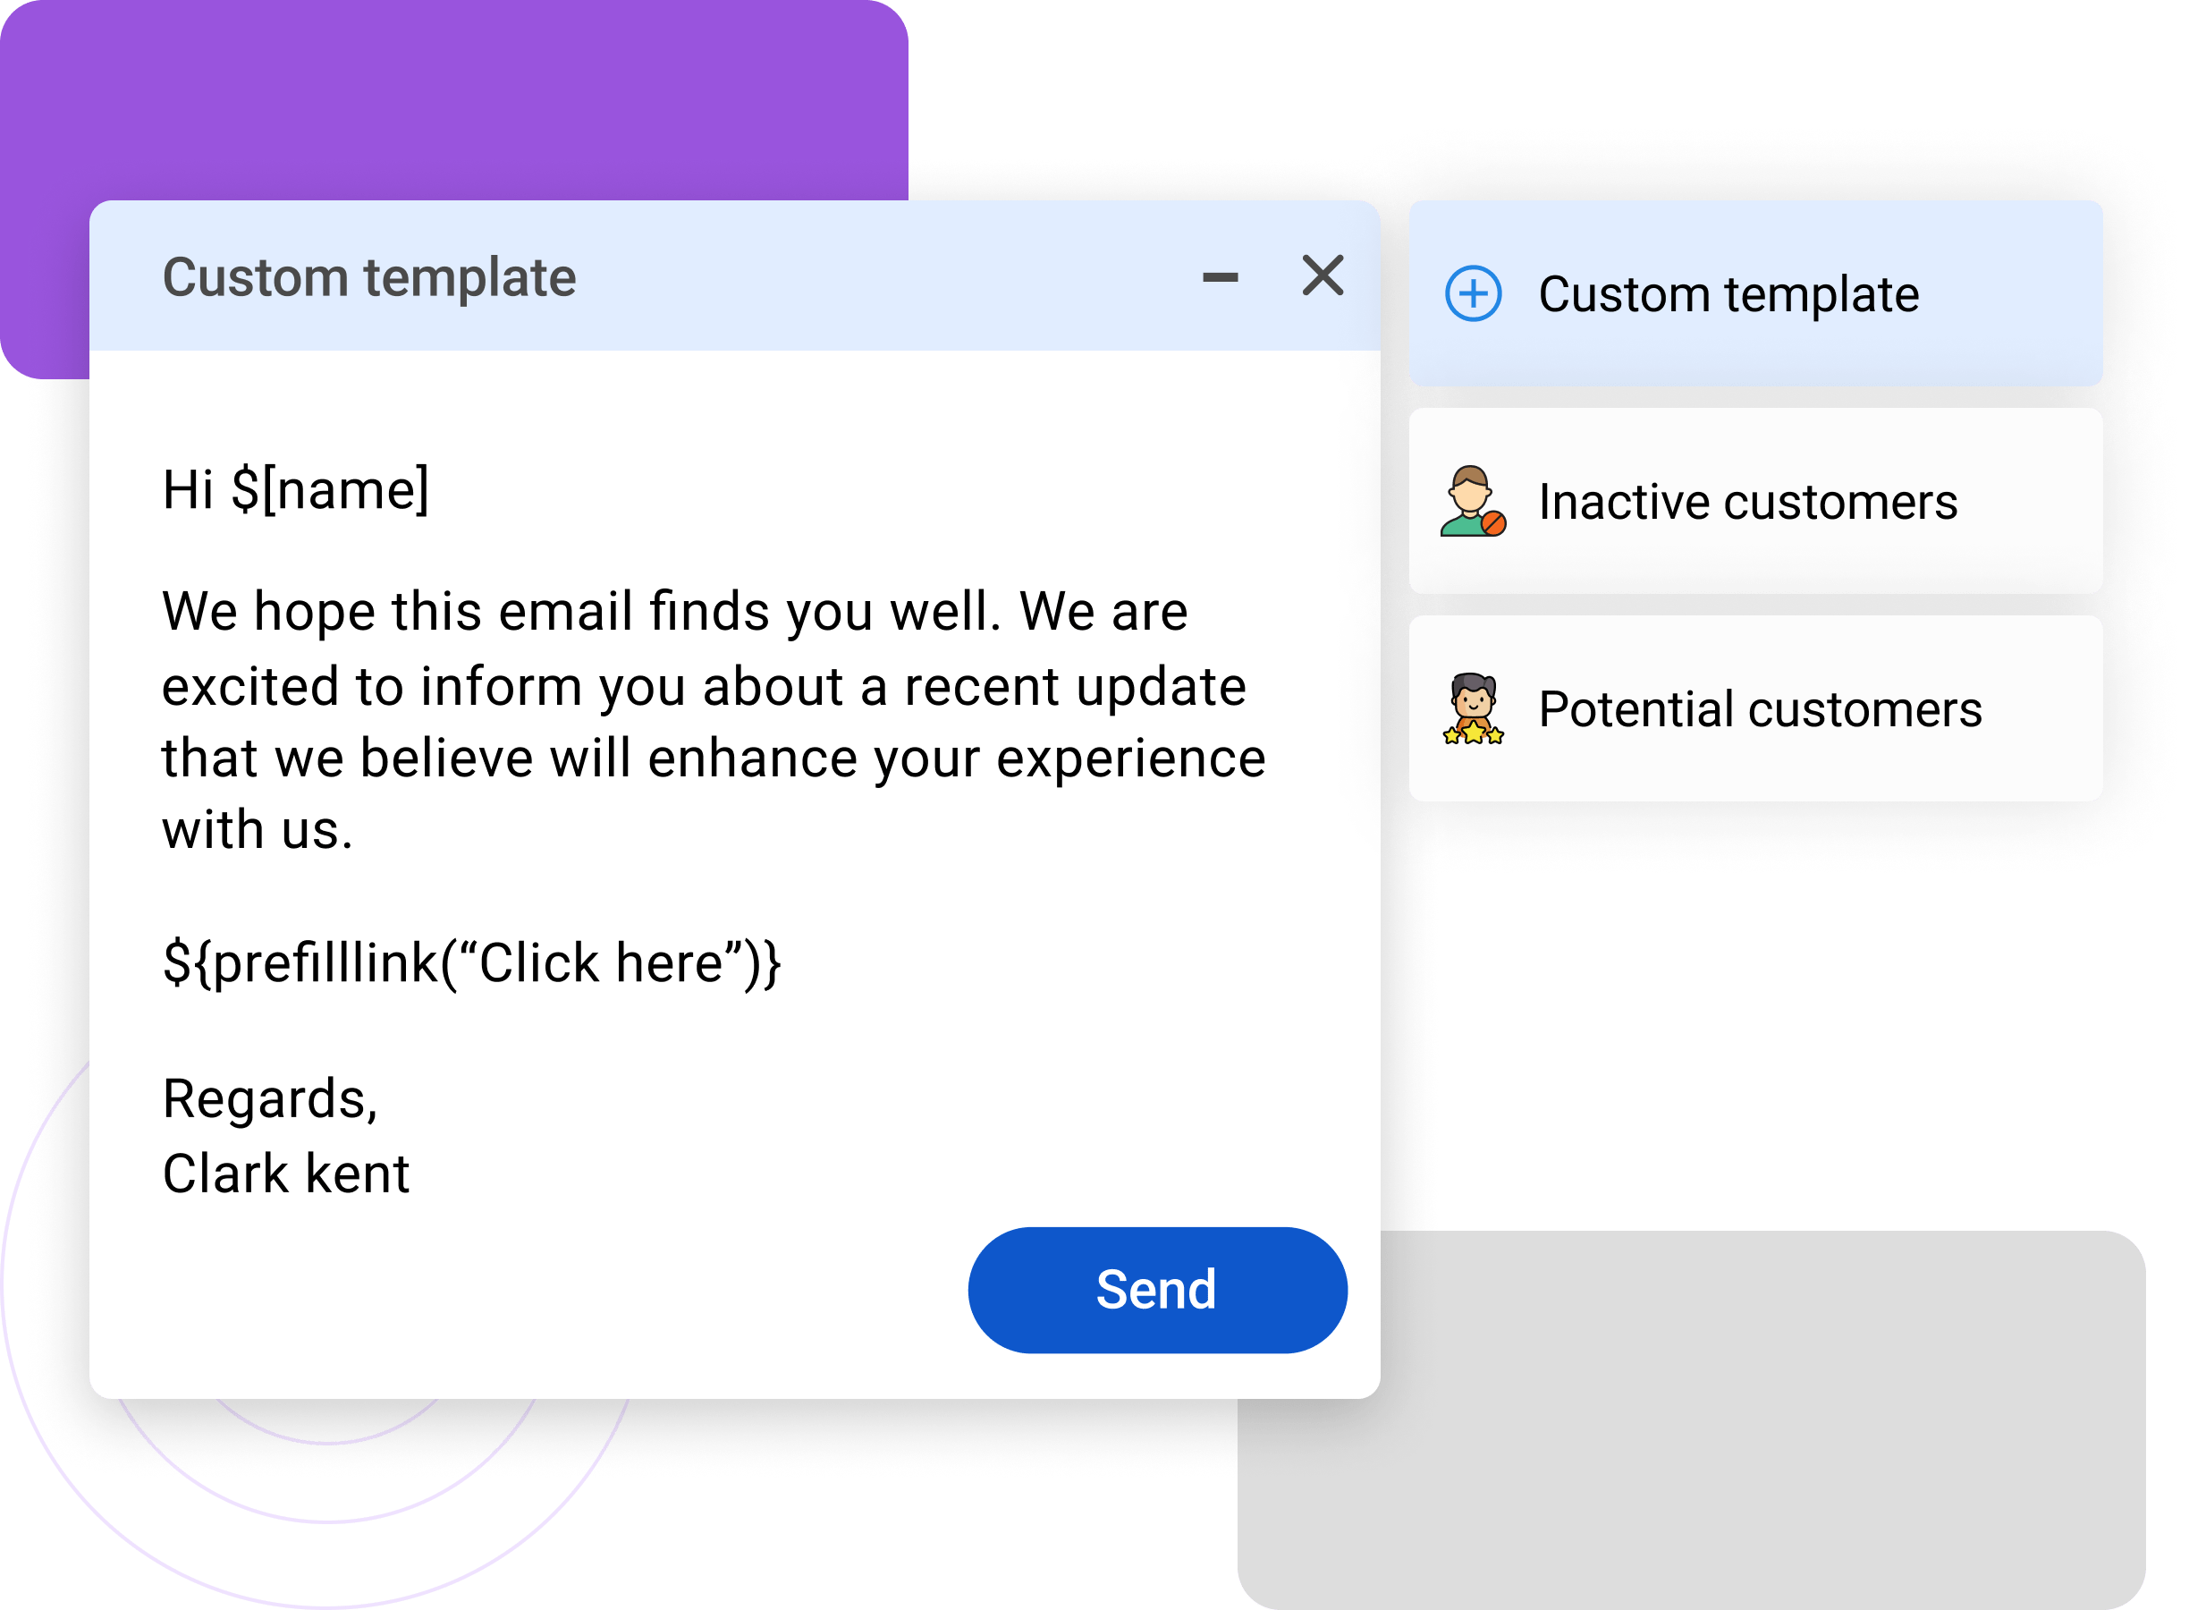The height and width of the screenshot is (1610, 2189).
Task: Click the Inactive customers avatar icon
Action: coord(1473,502)
